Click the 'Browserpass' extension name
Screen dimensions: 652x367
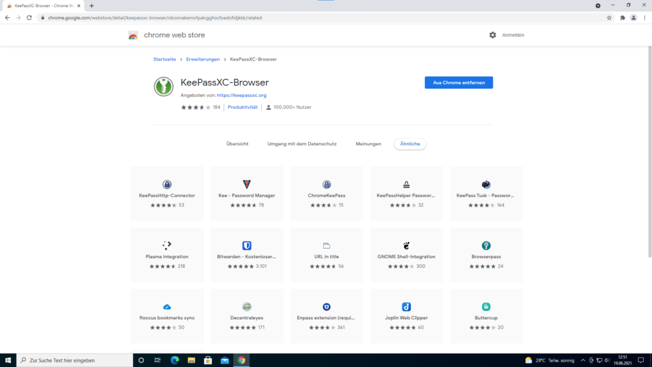point(486,257)
